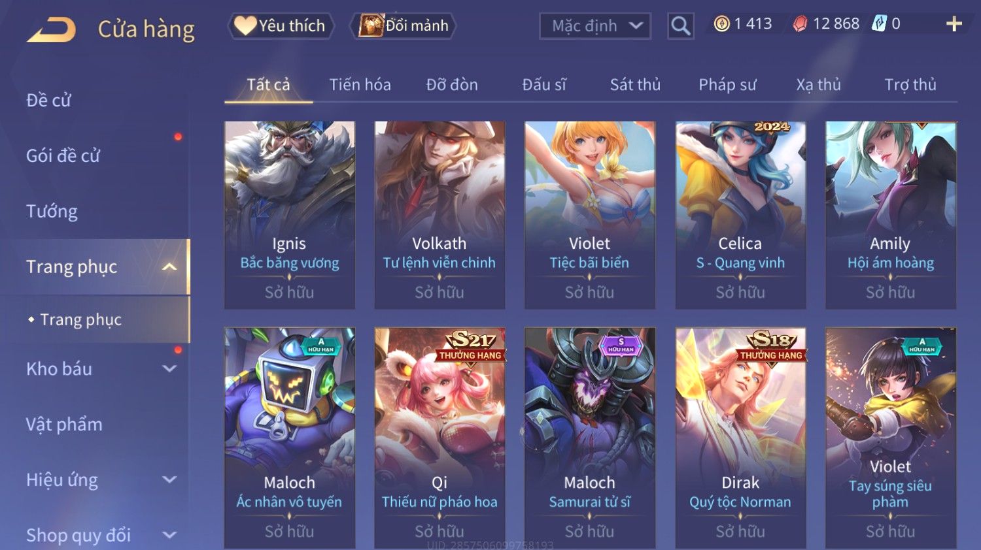Open Yêu thích heart favorites

coord(281,25)
